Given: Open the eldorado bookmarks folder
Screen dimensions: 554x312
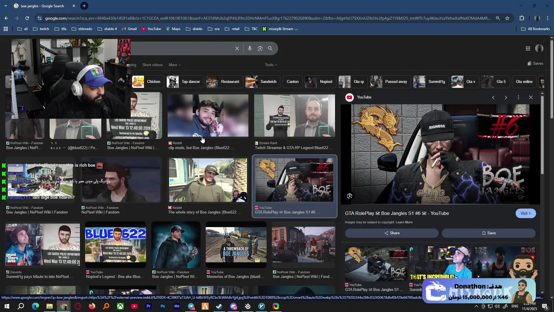Looking at the screenshot, I should (x=81, y=29).
